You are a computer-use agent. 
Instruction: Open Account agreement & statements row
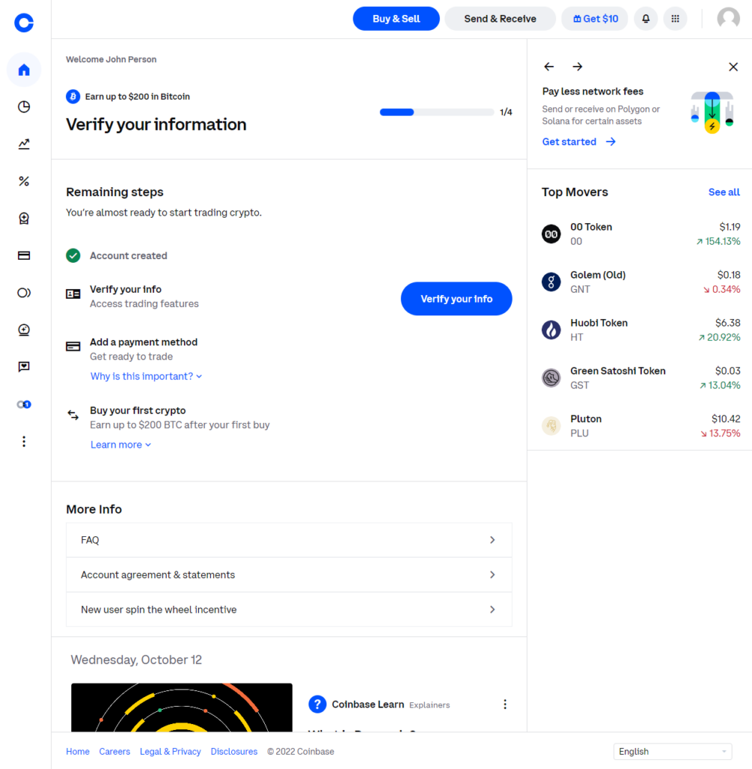coord(289,574)
